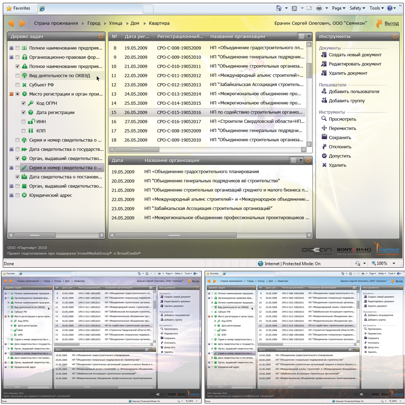405x405 pixels.
Task: Expand the Юридический адрес tree node
Action: point(11,195)
